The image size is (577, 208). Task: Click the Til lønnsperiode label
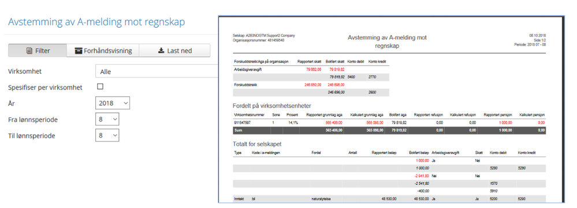[x=32, y=136]
